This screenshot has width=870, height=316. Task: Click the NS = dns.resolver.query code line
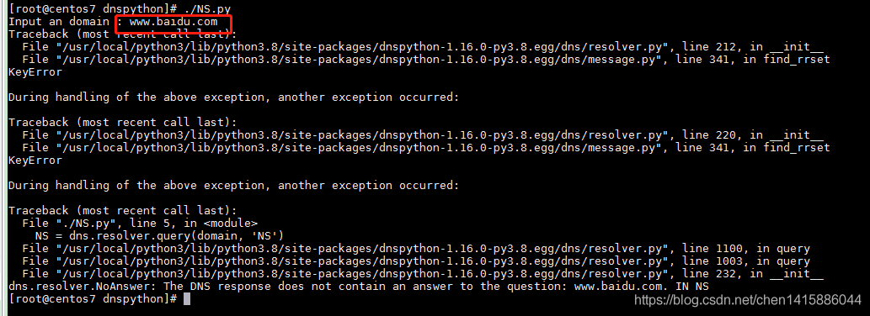coord(159,236)
